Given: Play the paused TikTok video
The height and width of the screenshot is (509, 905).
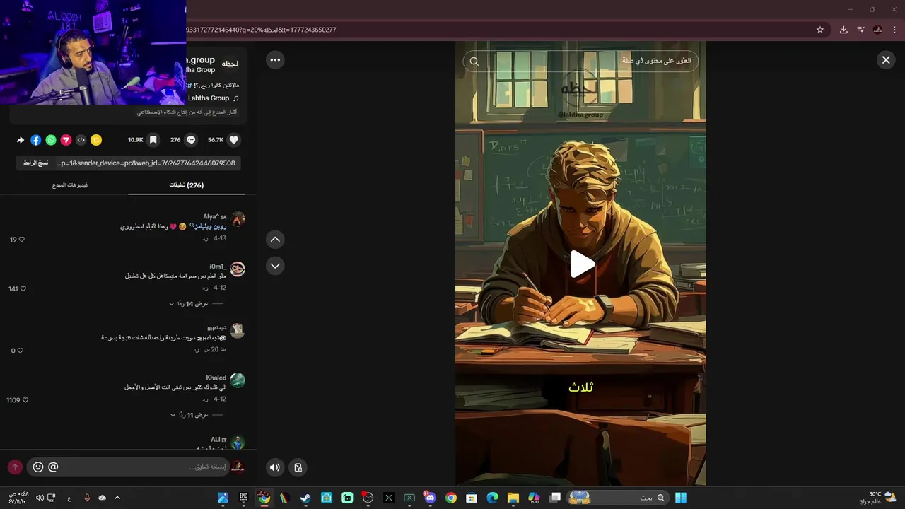Looking at the screenshot, I should click(581, 264).
